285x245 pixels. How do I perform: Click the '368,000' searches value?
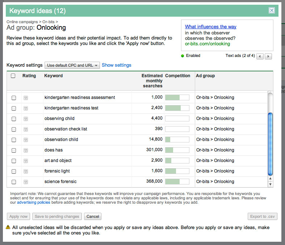tap(154, 181)
